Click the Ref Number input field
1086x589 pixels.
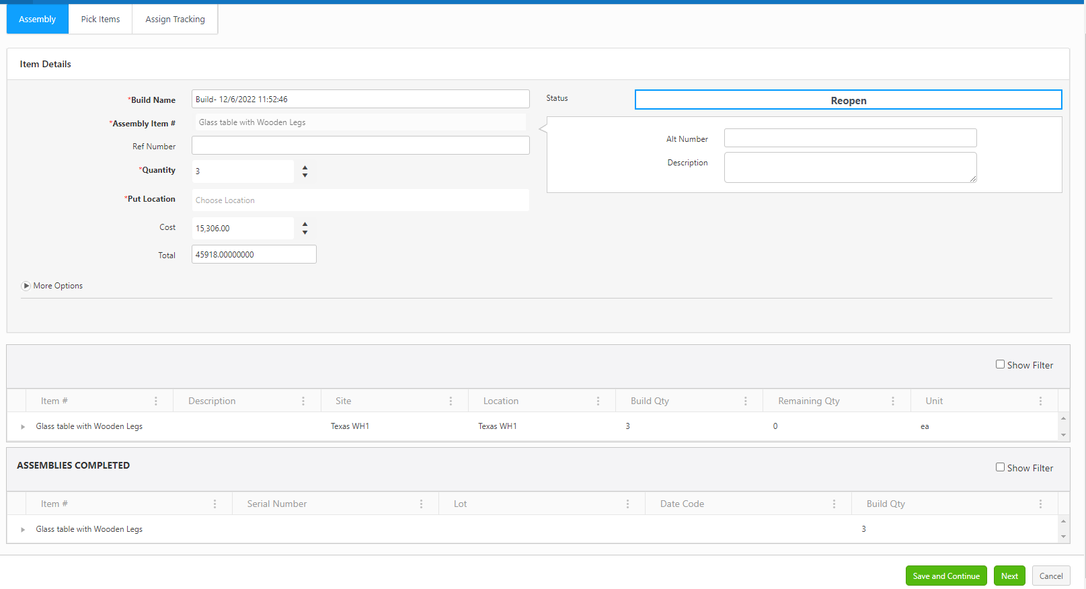[360, 146]
